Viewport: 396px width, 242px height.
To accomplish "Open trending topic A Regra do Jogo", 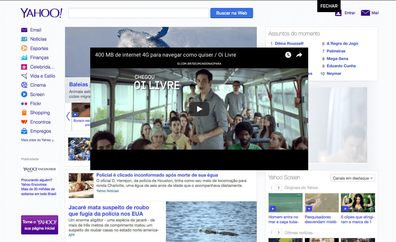I will (x=342, y=44).
